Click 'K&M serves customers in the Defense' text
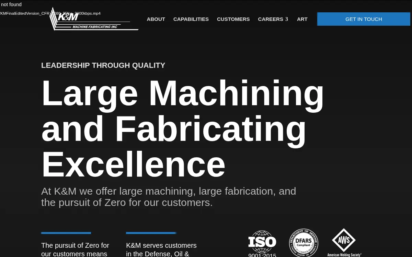 click(161, 249)
